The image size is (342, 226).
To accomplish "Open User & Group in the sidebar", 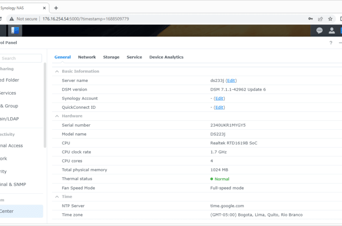I will [9, 106].
